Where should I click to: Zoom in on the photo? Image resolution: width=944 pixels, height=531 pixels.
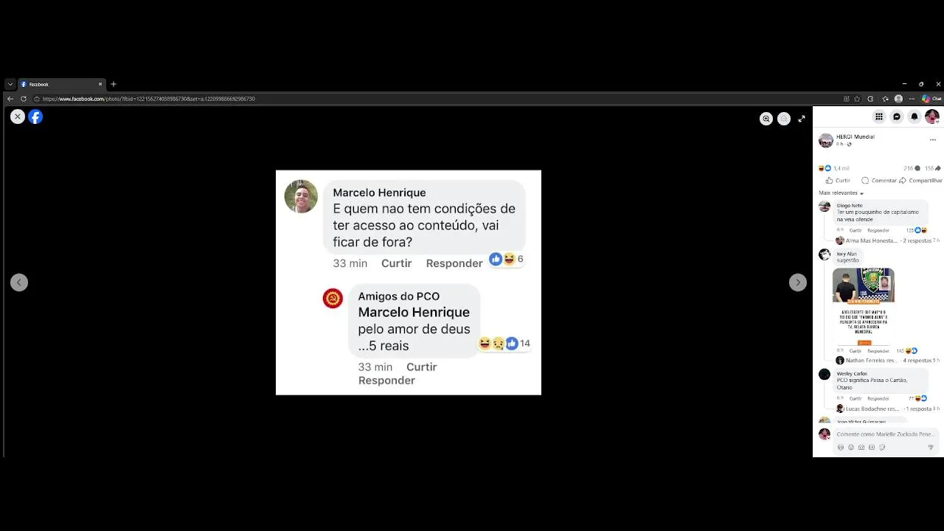click(766, 119)
